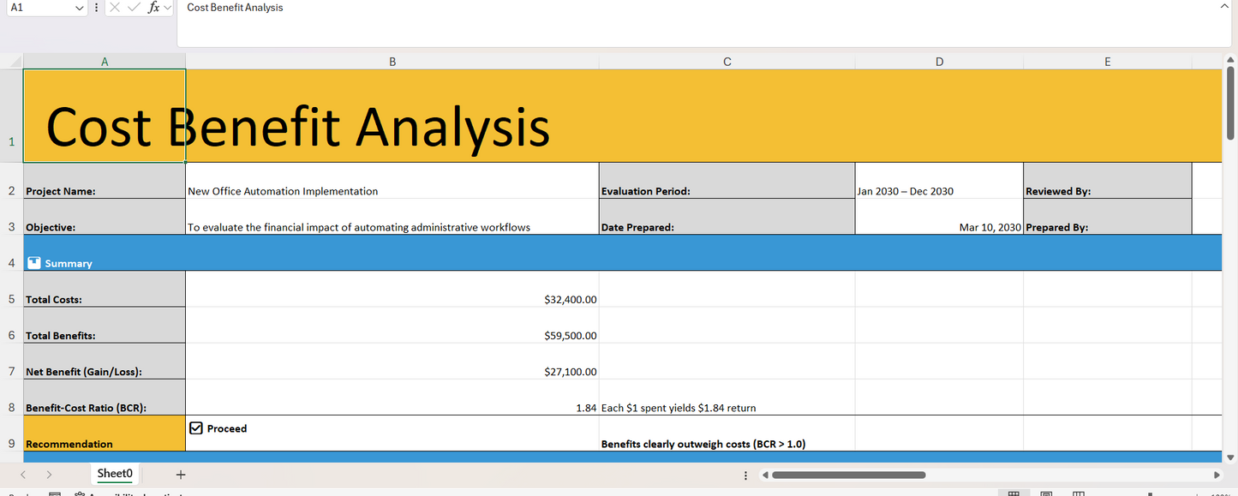Select the Mar 10, 2030 date cell
The height and width of the screenshot is (496, 1238).
click(x=939, y=217)
